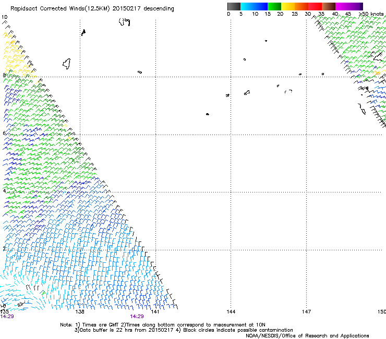Select the green 15-20 knots legend segment
The image size is (386, 339).
click(x=274, y=6)
